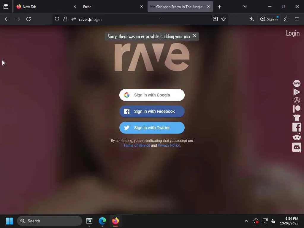This screenshot has width=304, height=228.
Task: Reload the current page
Action: pos(28,19)
